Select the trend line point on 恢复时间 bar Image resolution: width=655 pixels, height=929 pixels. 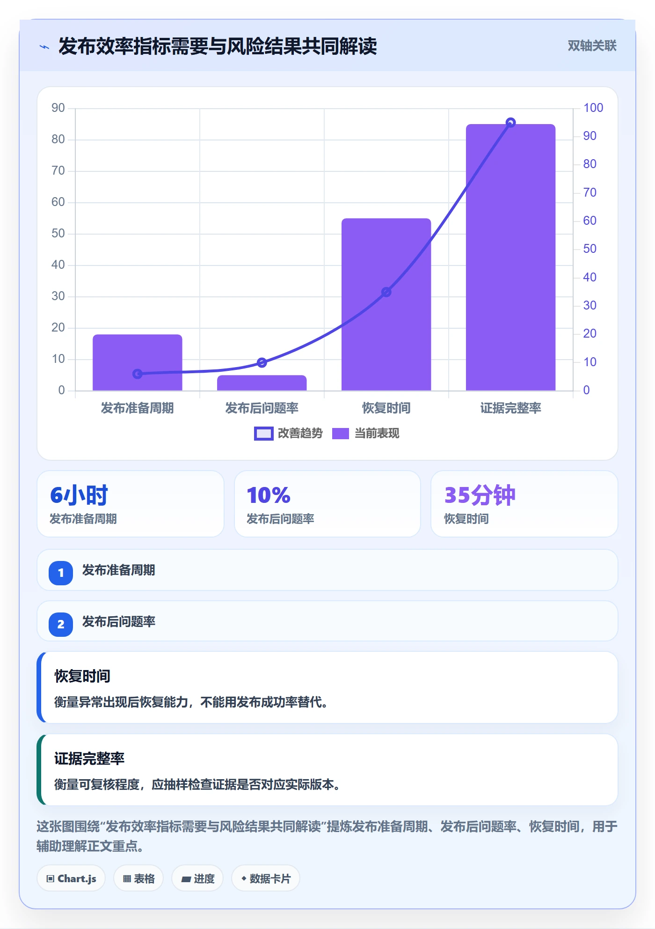point(386,292)
